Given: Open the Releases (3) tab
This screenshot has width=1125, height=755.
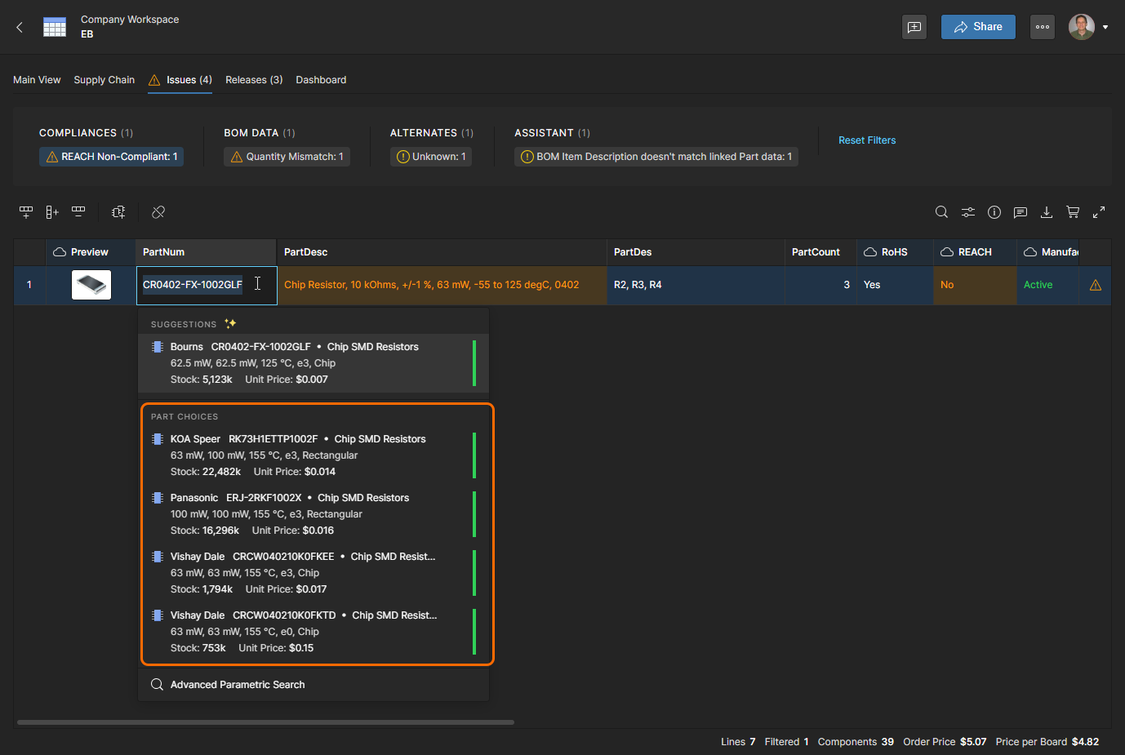Looking at the screenshot, I should coord(254,80).
